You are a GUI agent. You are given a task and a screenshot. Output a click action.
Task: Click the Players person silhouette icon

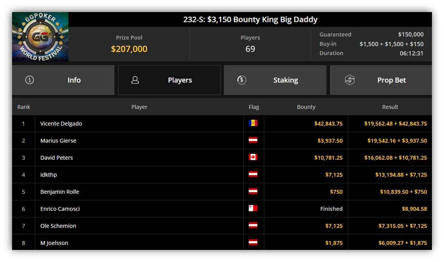click(x=135, y=80)
